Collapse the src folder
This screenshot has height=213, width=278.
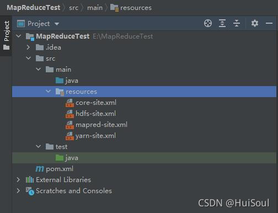click(28, 58)
